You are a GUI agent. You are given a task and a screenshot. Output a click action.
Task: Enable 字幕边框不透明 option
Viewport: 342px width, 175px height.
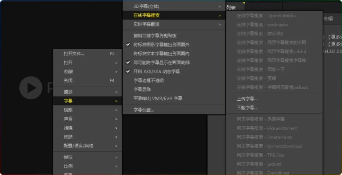(148, 81)
